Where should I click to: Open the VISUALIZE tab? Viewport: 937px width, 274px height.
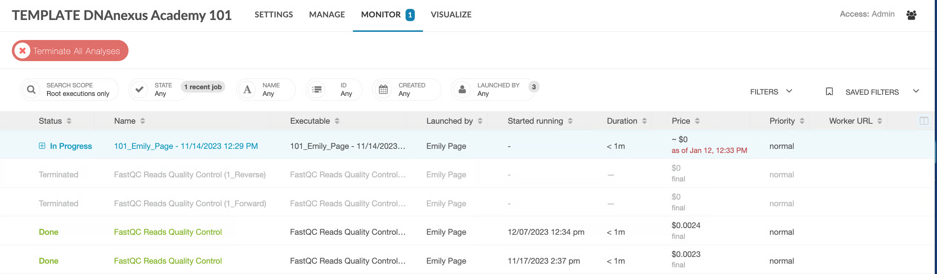[451, 15]
